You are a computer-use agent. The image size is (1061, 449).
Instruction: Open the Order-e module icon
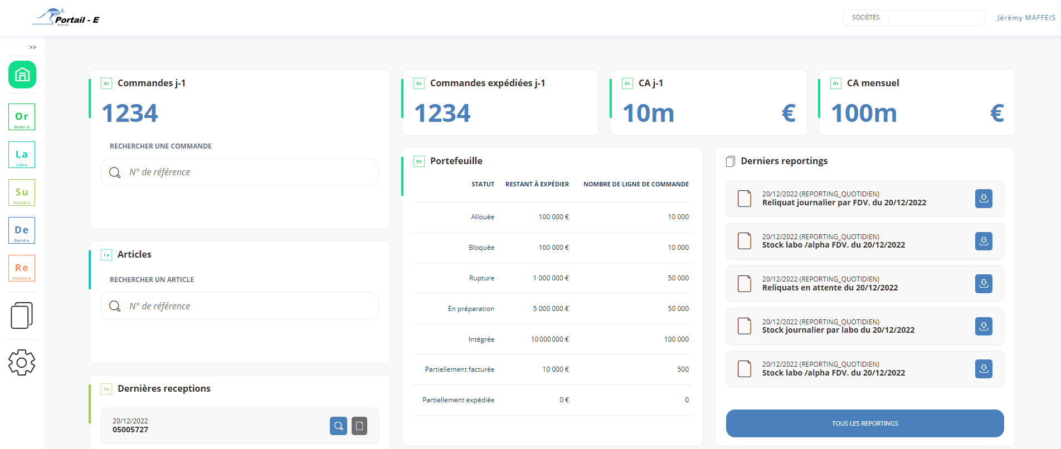coord(22,117)
